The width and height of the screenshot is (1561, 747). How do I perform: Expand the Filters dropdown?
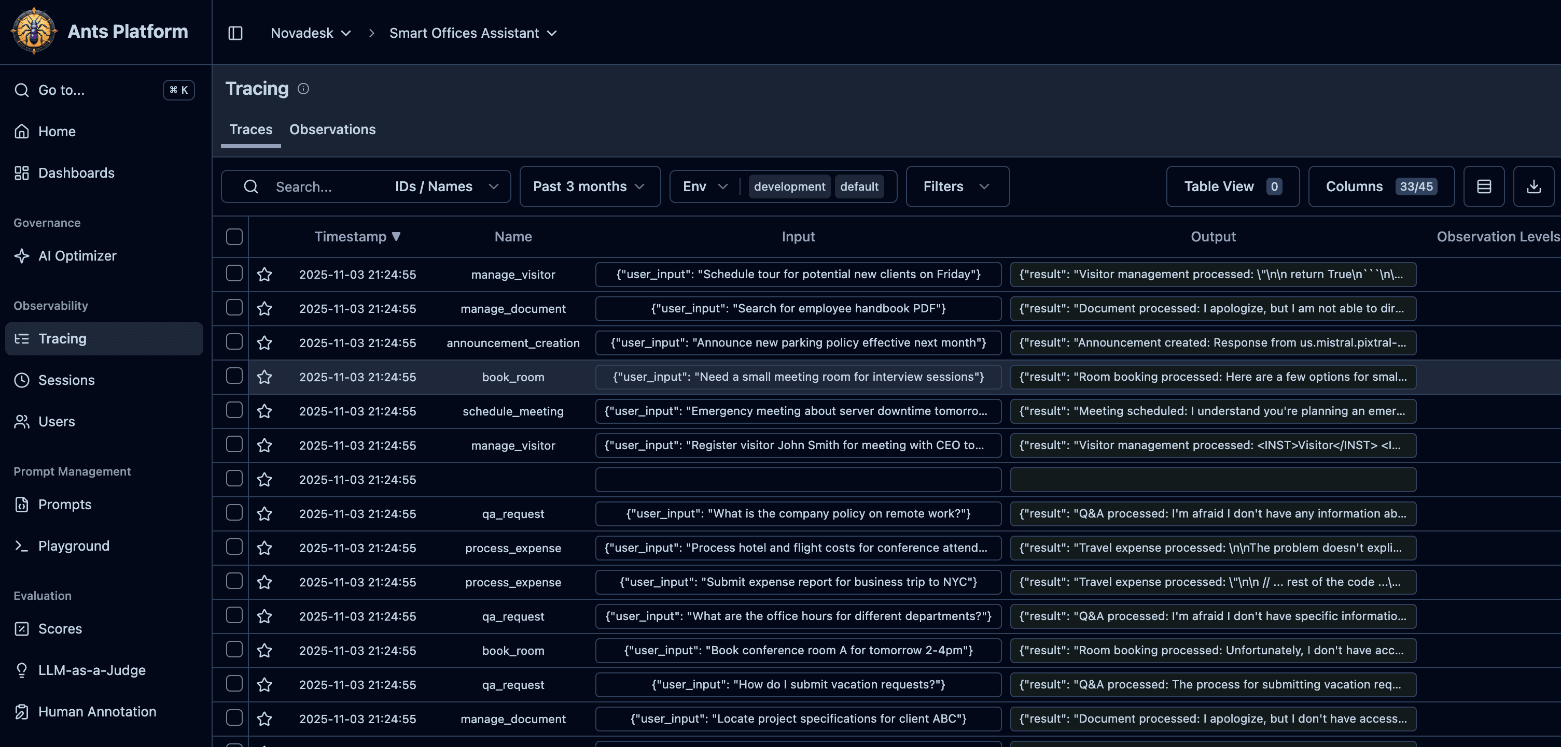(x=956, y=186)
